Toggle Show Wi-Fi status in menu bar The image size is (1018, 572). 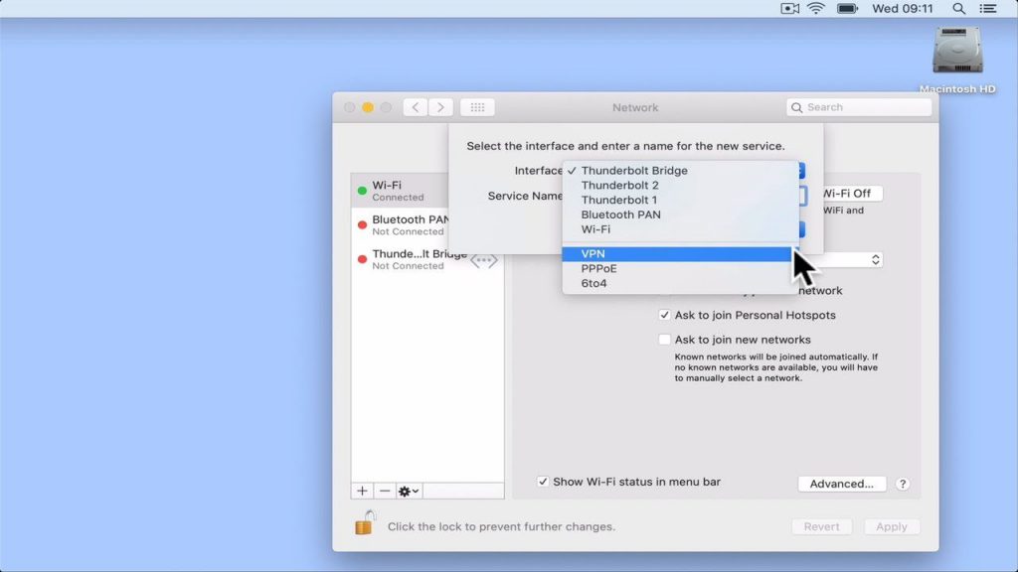click(x=543, y=482)
